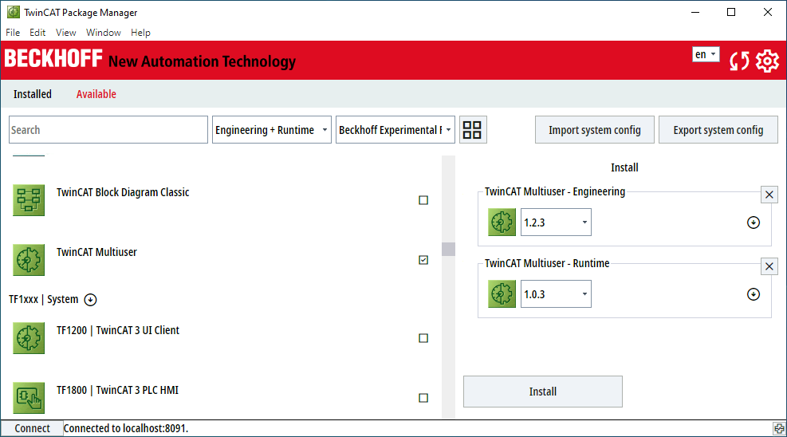Collapse the TF1xxx | System group
The width and height of the screenshot is (787, 437).
[90, 300]
